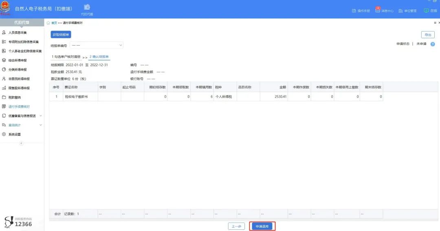Image resolution: width=440 pixels, height=231 pixels.
Task: Click 期初结存数 column header
Action: tap(156, 87)
